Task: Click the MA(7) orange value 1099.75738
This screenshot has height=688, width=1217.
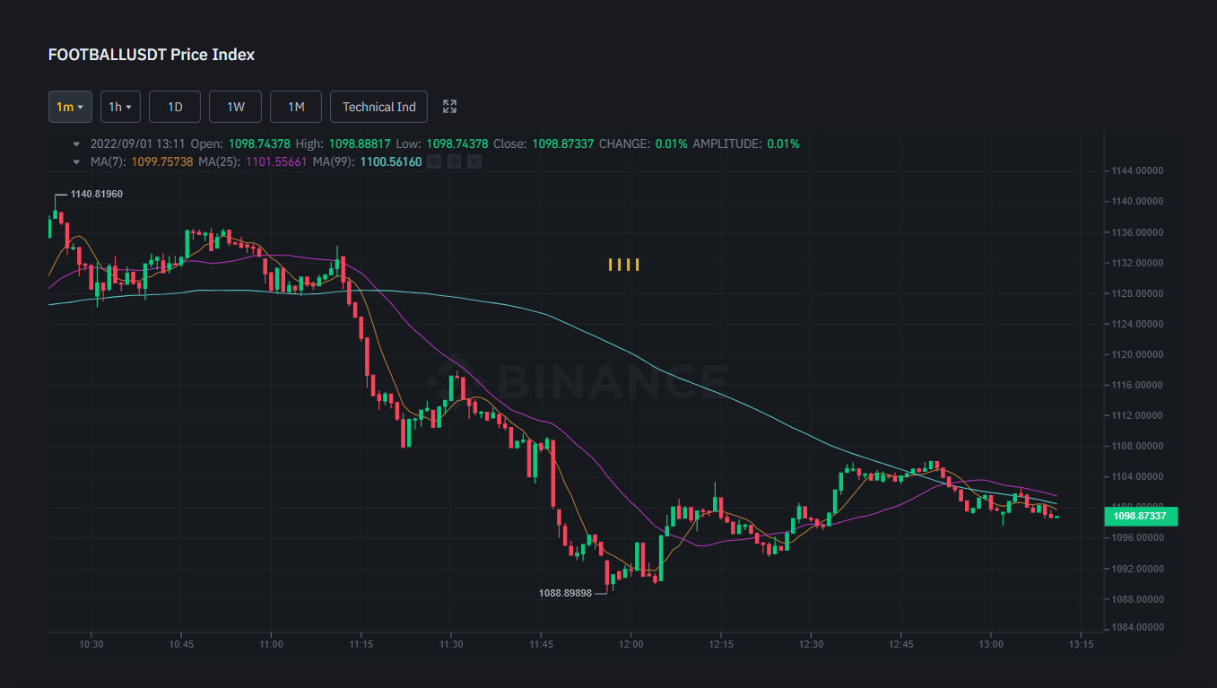Action: tap(162, 161)
